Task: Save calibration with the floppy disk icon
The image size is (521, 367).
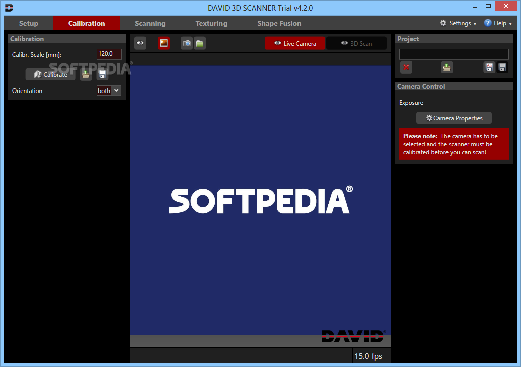Action: click(x=102, y=75)
